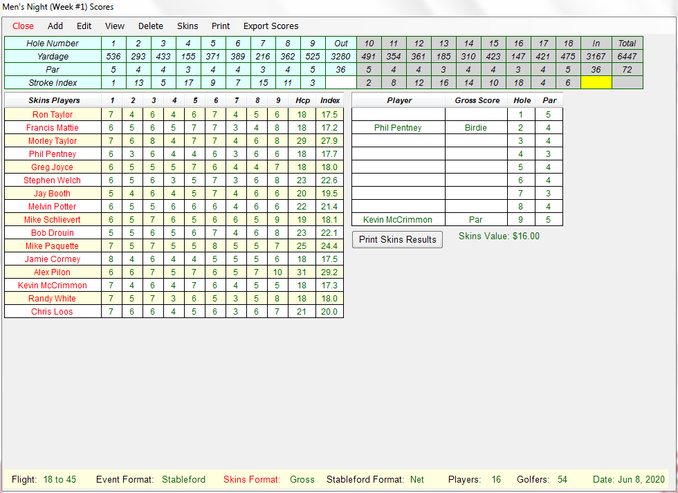Click the Index column header

click(330, 100)
